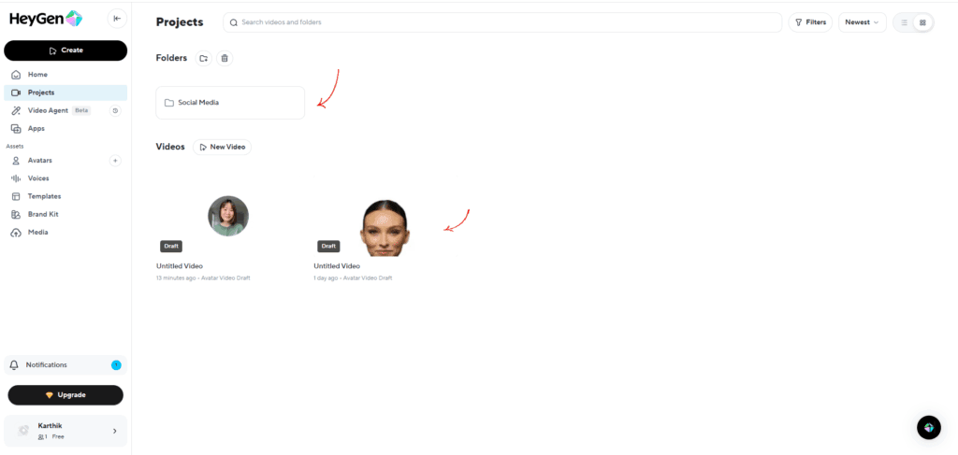The image size is (958, 455).
Task: Click the Video Agent wand icon
Action: (17, 111)
